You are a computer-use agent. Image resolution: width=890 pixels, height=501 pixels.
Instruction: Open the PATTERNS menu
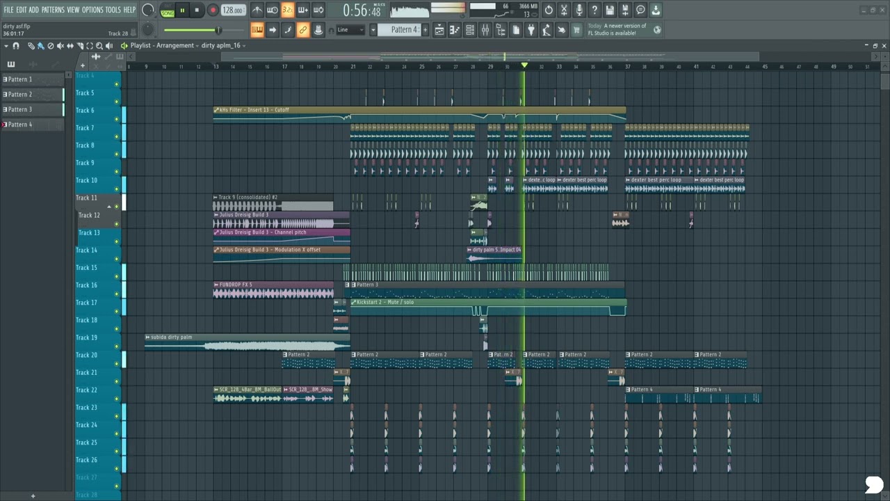coord(53,10)
